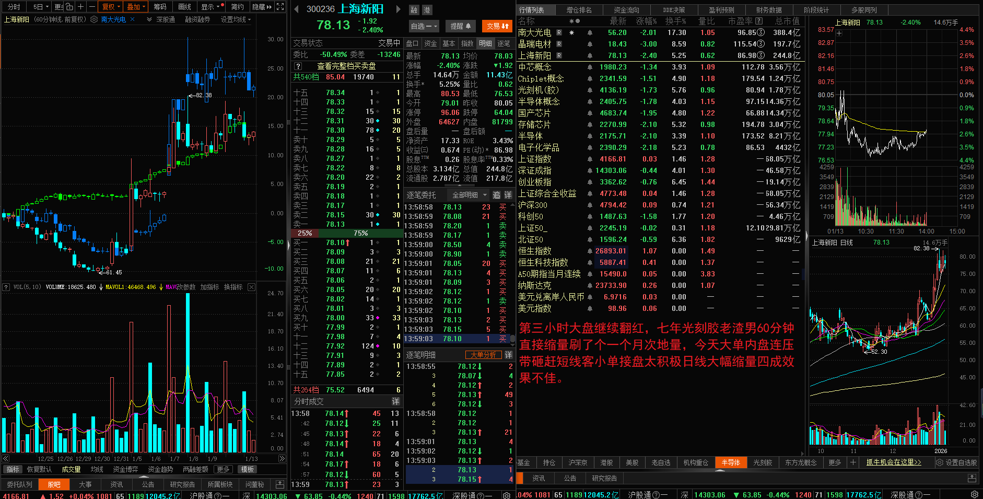This screenshot has height=499, width=983.
Task: Toggle the 模板 template button
Action: [x=248, y=469]
